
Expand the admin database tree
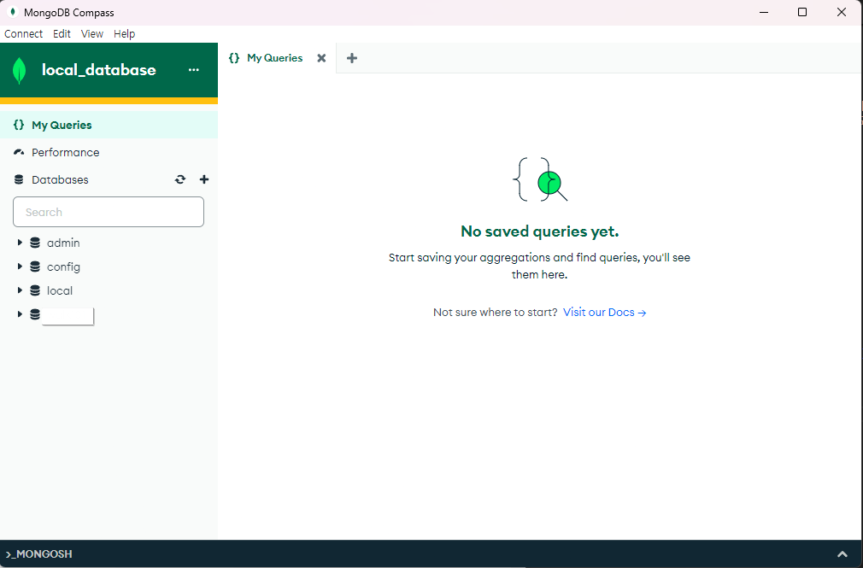click(20, 243)
